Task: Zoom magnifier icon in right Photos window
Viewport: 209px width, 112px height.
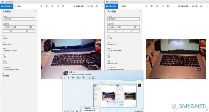Action: pos(146,6)
